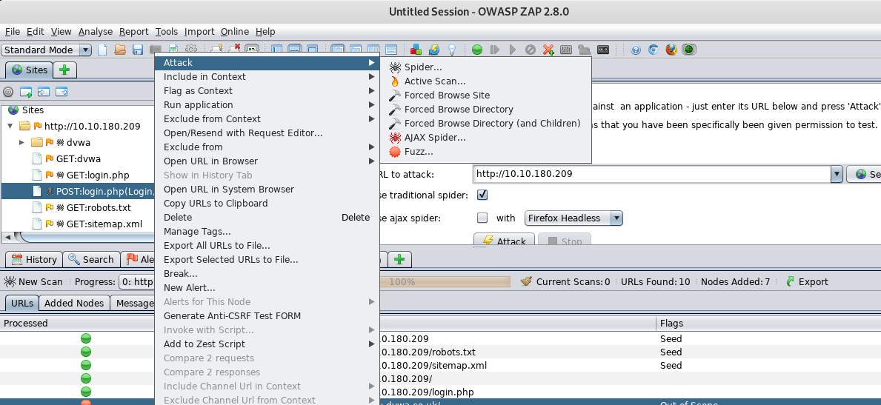Launch the Firefox browser toolbar icon
Screen dimensions: 881x405
[x=671, y=50]
